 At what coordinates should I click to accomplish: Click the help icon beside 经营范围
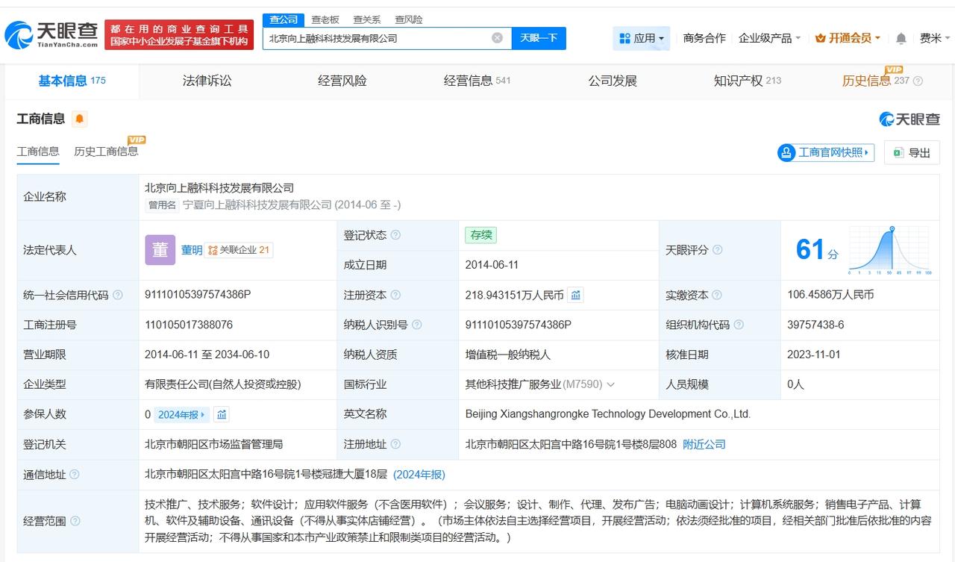(75, 521)
